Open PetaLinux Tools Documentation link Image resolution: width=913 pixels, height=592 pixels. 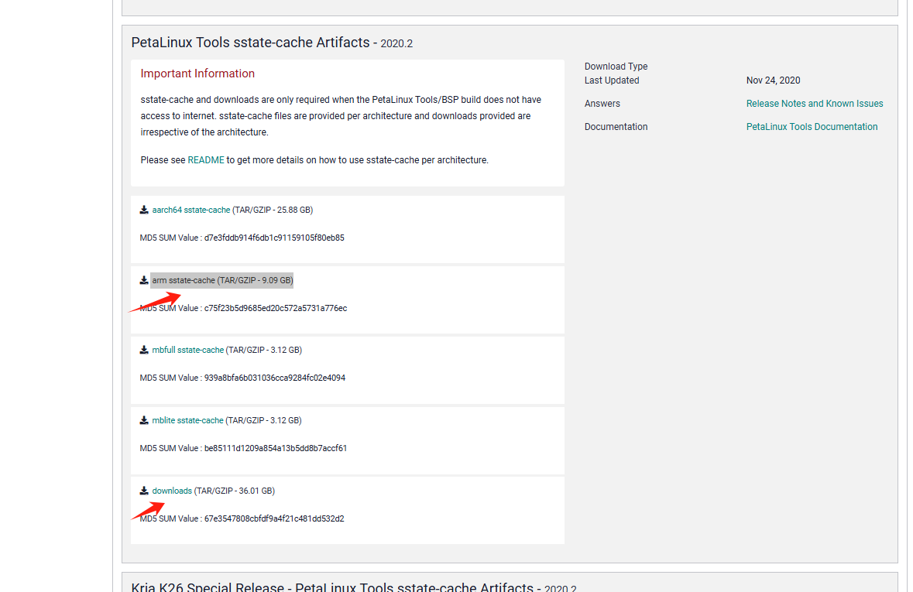pos(812,127)
